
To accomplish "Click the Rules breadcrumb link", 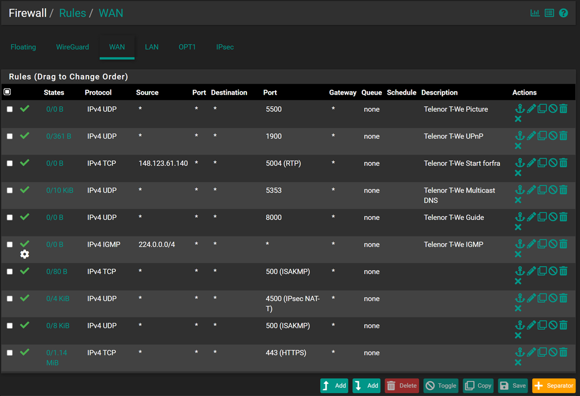I will point(73,13).
